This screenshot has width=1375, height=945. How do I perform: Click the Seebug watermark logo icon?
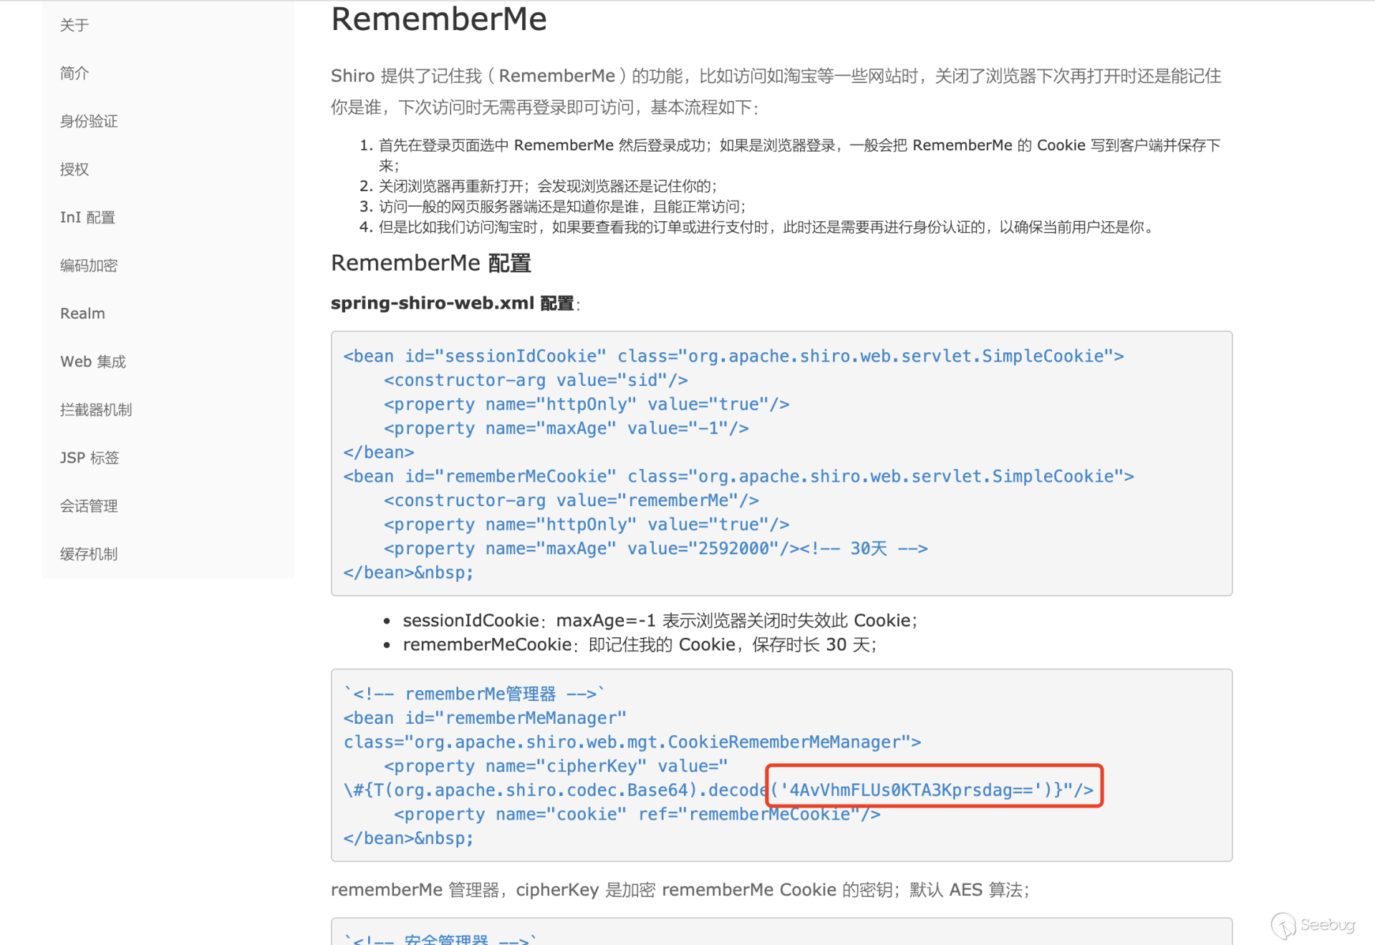pos(1283,925)
